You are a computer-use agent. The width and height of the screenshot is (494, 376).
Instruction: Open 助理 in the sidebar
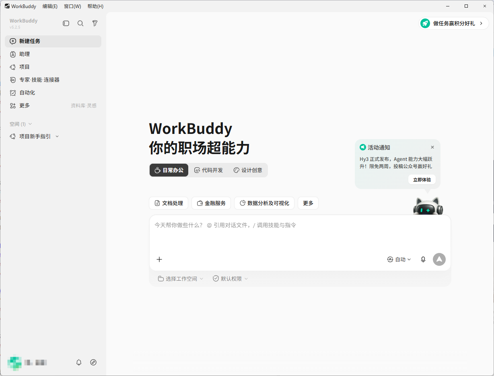(x=53, y=54)
